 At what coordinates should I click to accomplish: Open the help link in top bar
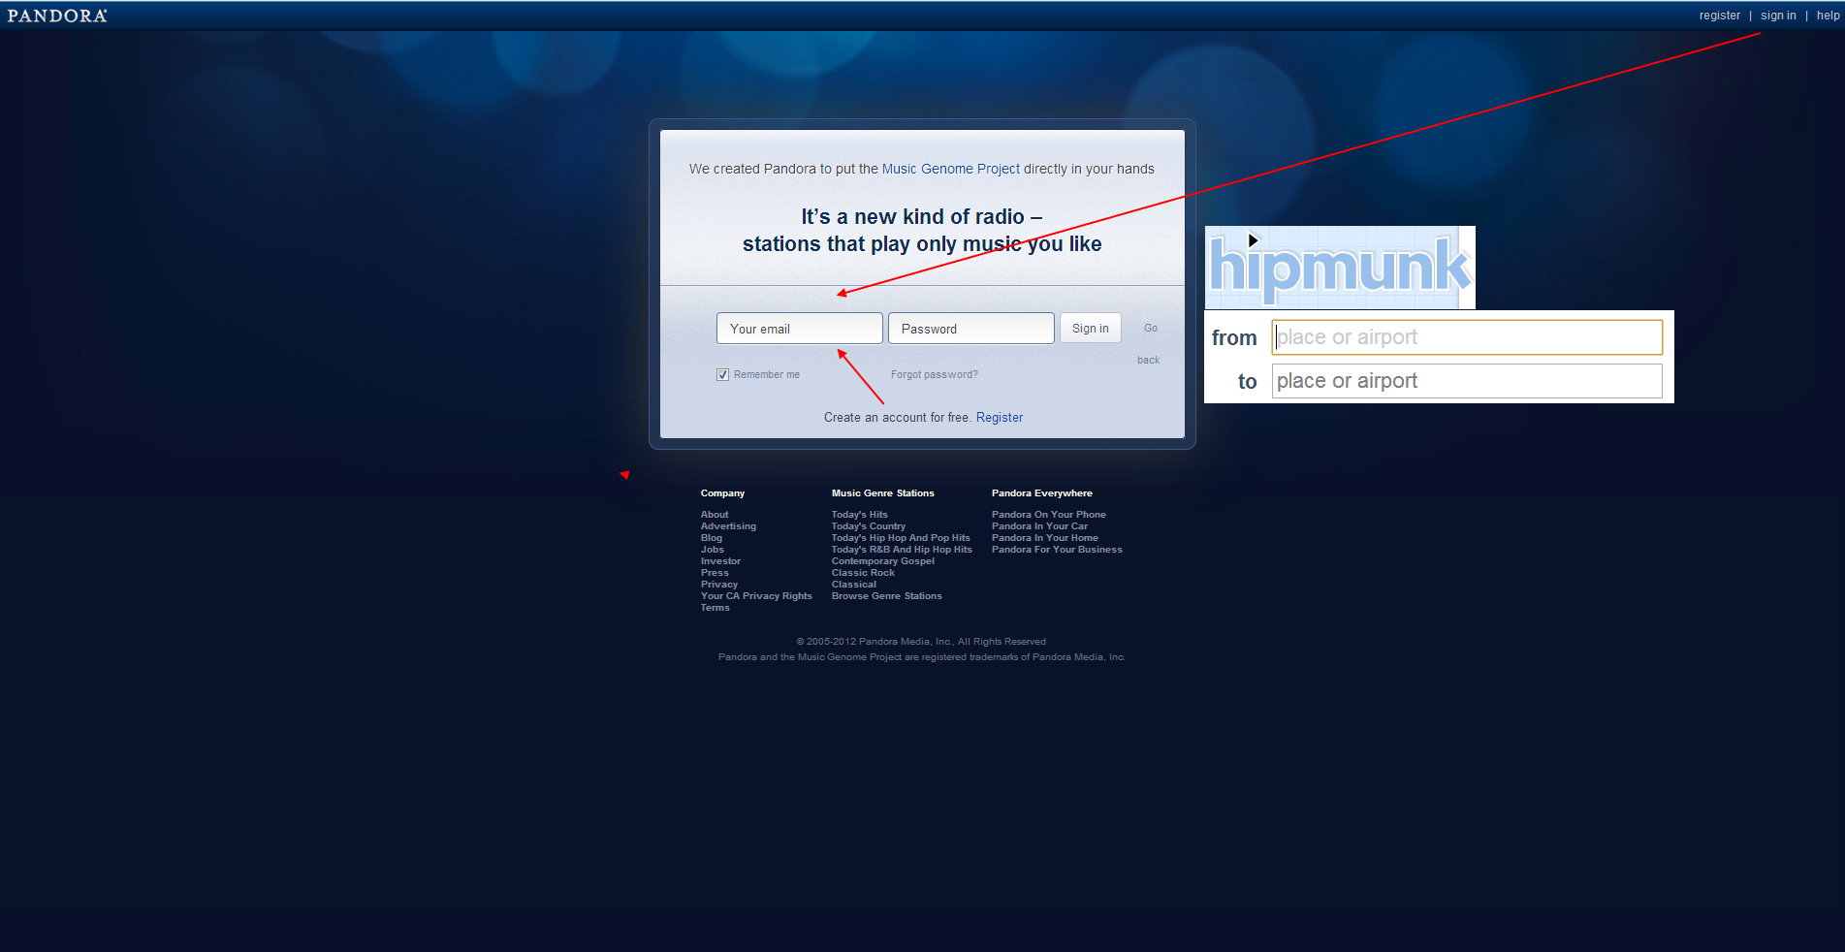(x=1828, y=16)
